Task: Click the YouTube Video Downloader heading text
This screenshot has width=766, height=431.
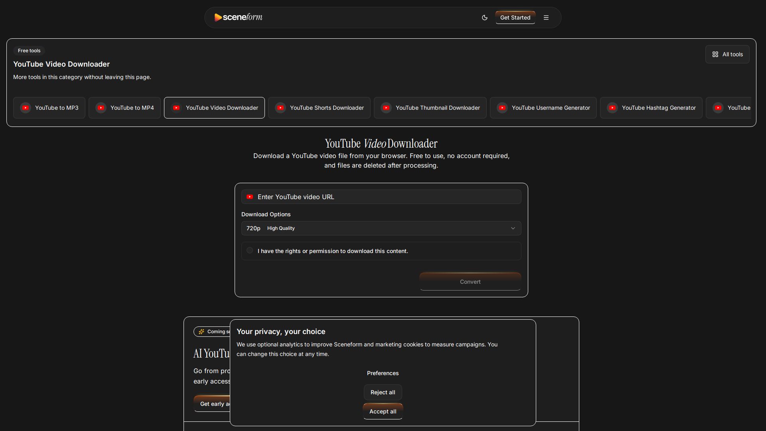Action: [x=381, y=144]
